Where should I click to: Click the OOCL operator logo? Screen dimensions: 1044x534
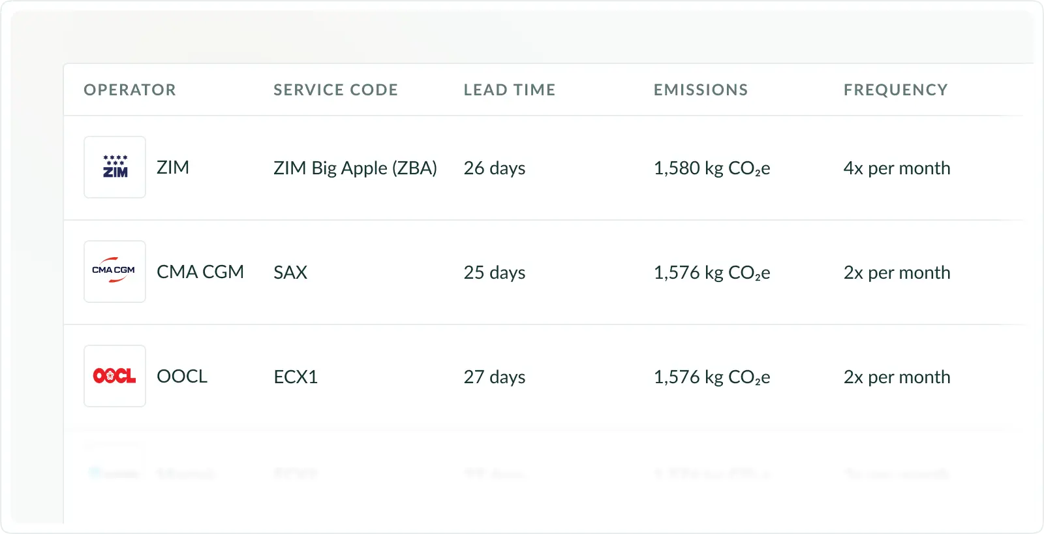pos(115,376)
